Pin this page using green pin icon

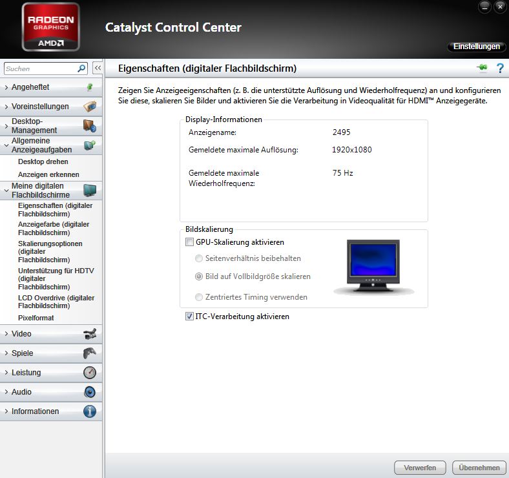tap(482, 68)
